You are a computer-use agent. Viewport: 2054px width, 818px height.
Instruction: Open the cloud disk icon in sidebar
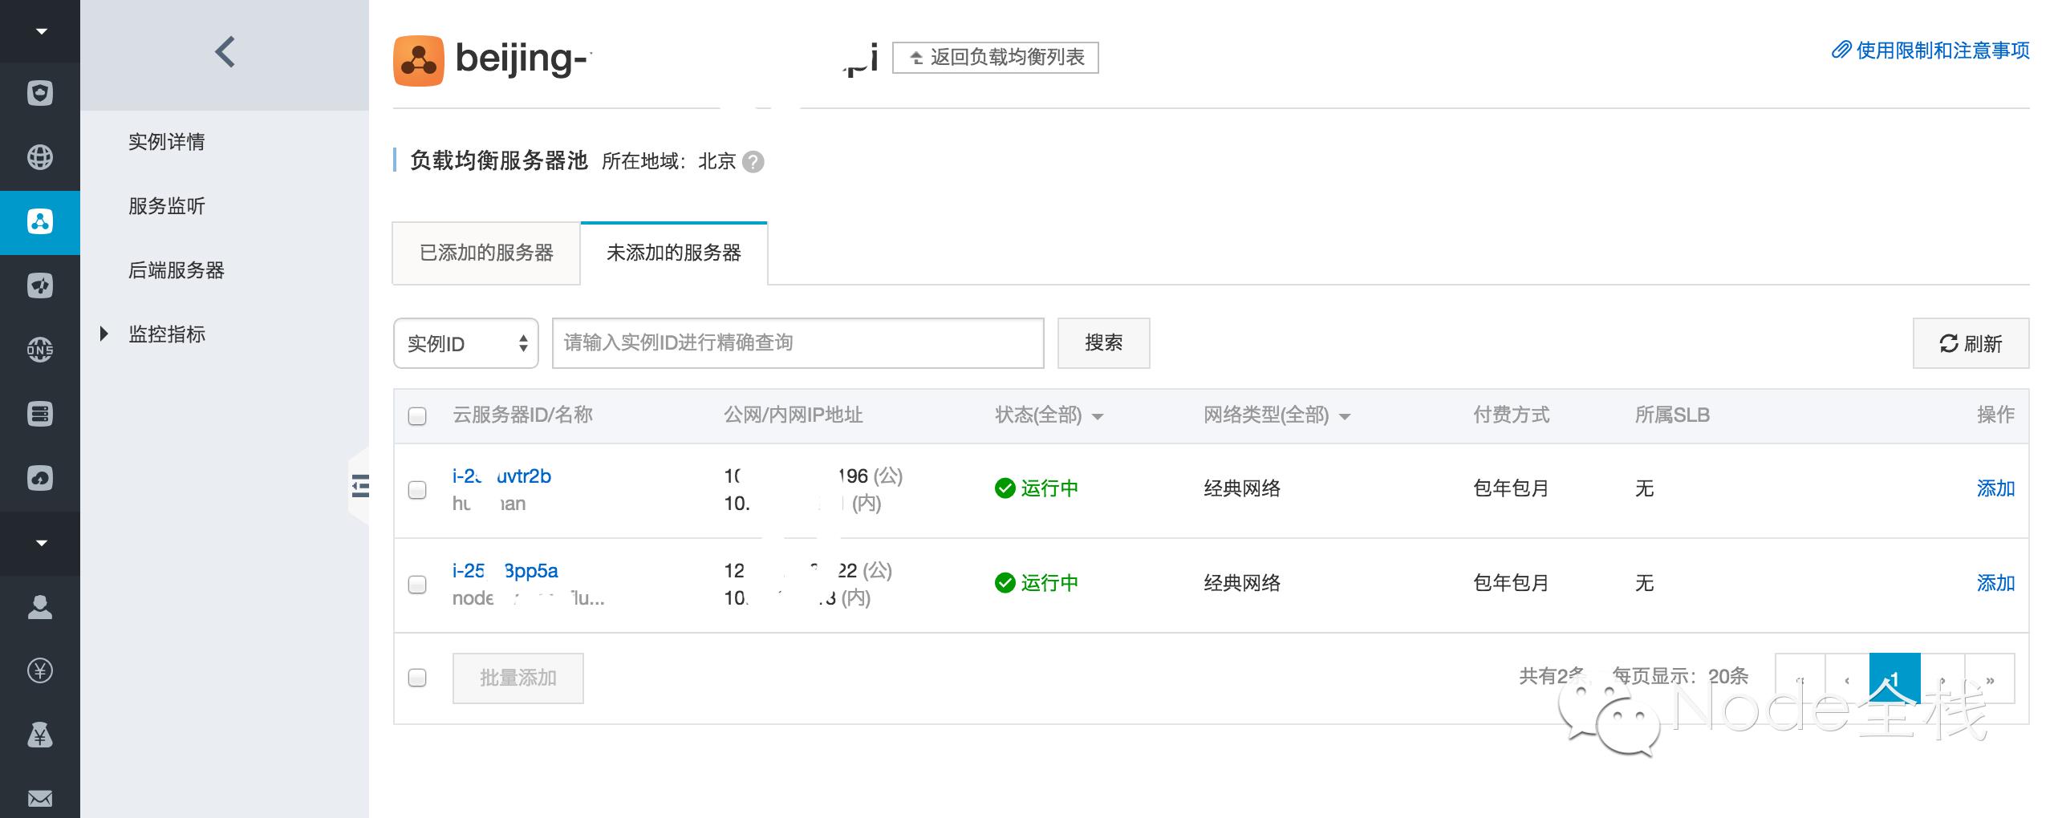(x=40, y=478)
